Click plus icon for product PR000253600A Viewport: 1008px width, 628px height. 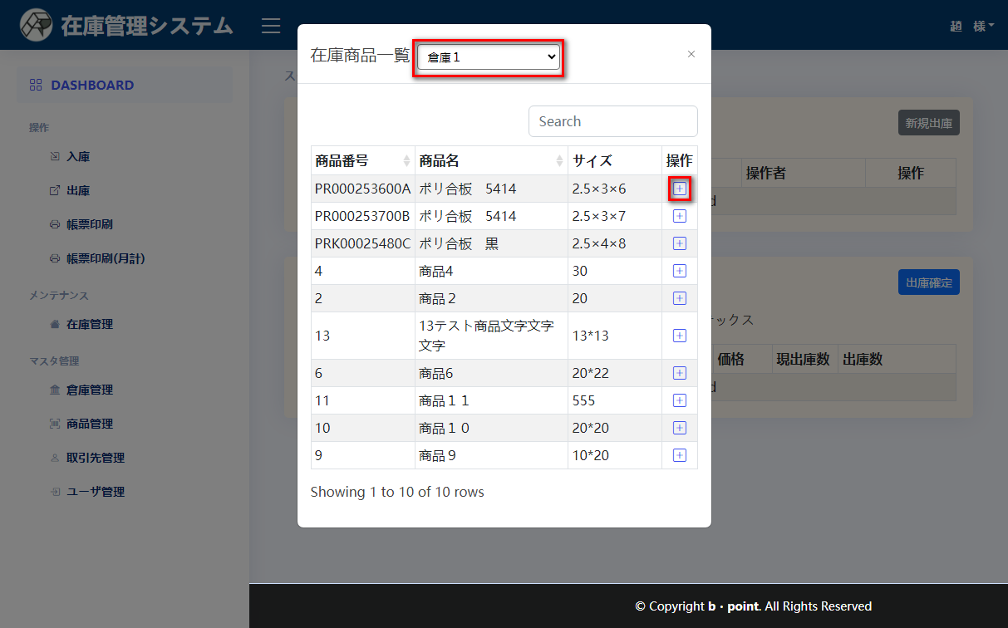click(x=679, y=189)
